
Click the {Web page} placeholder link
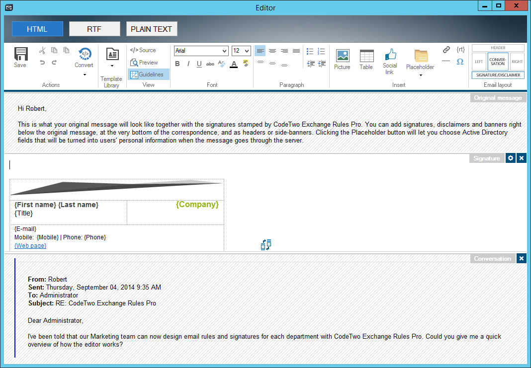(30, 245)
